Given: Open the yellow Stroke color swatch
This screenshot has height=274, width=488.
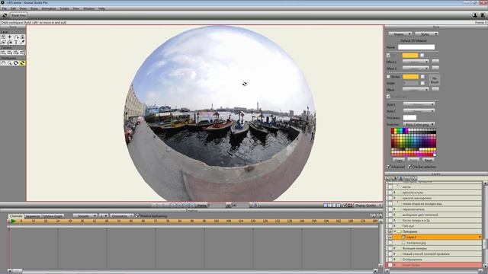Looking at the screenshot, I should click(x=410, y=76).
